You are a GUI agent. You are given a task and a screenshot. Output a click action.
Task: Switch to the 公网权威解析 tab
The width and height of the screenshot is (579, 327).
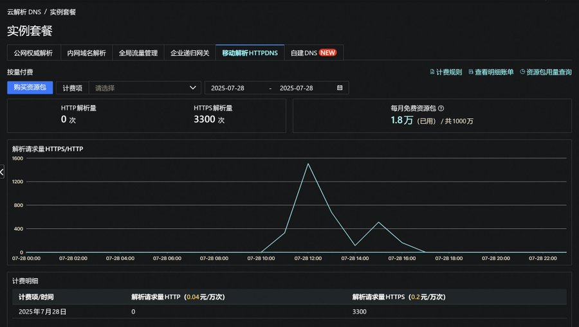click(x=33, y=53)
